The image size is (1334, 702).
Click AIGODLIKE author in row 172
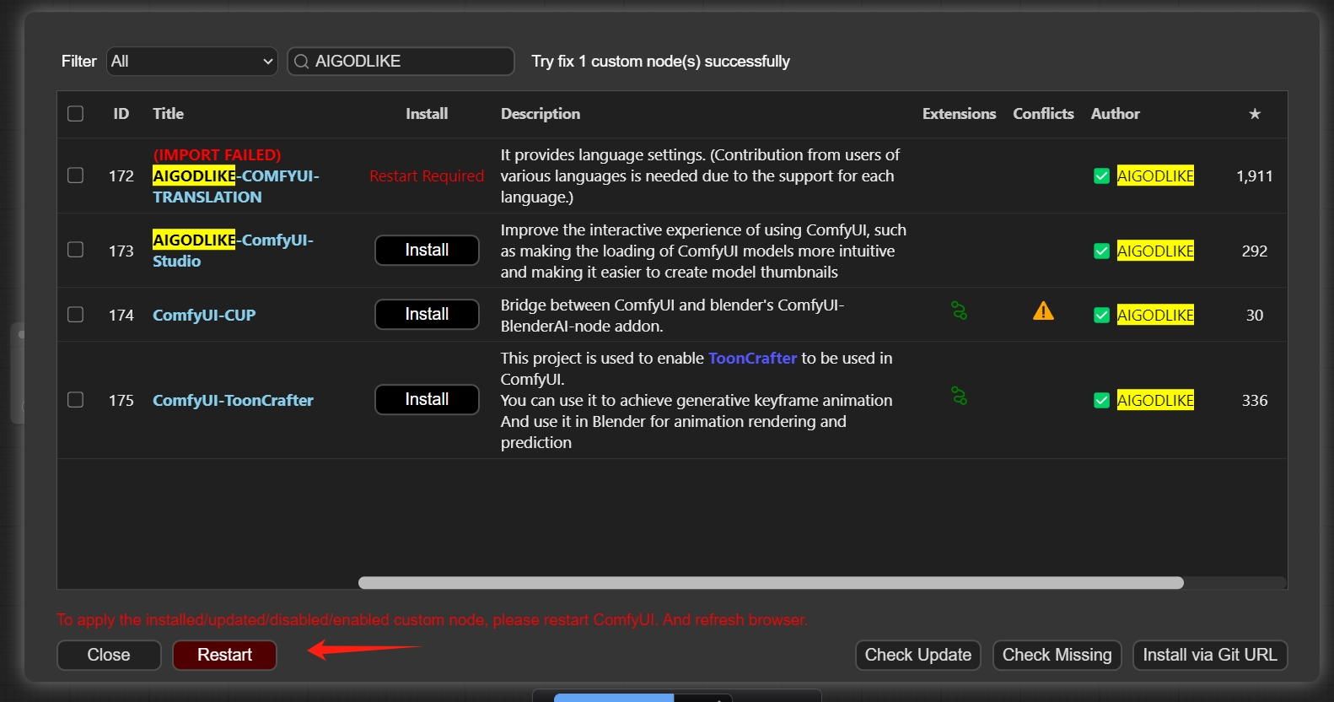(x=1155, y=176)
